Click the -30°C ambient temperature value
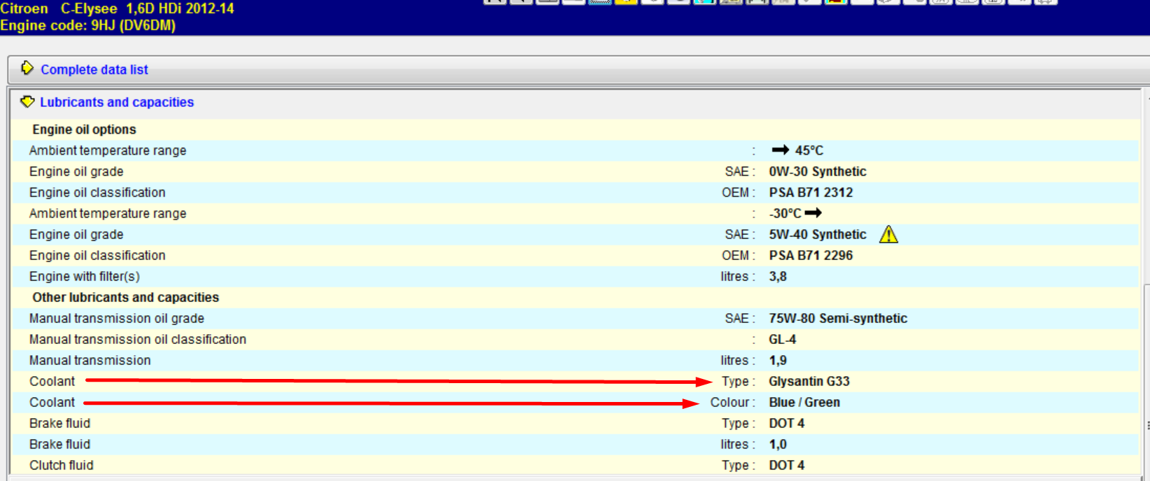 785,213
